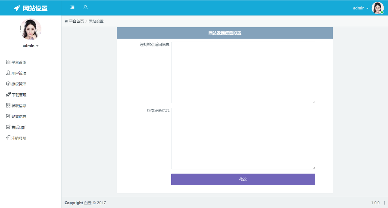Click the top-right admin avatar photo
Viewport: 388px width, 208px height.
pyautogui.click(x=378, y=8)
